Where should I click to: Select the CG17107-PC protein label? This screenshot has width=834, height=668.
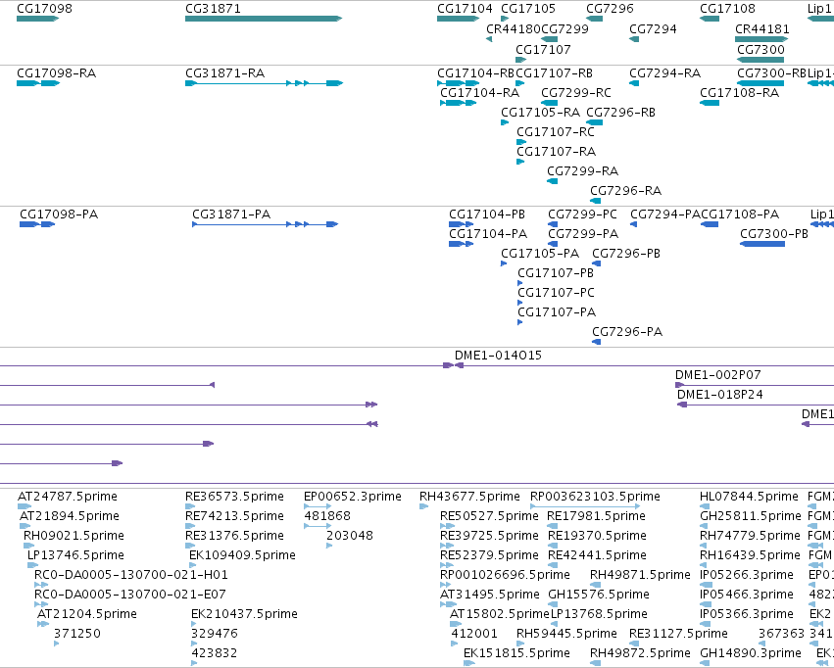pyautogui.click(x=556, y=292)
